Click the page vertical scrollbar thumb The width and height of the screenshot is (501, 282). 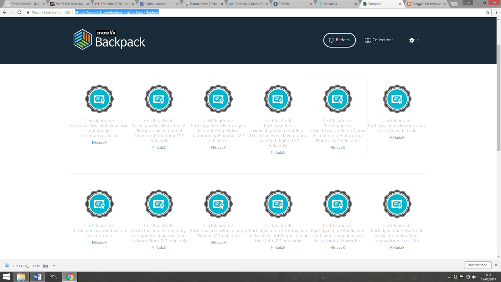pyautogui.click(x=499, y=98)
